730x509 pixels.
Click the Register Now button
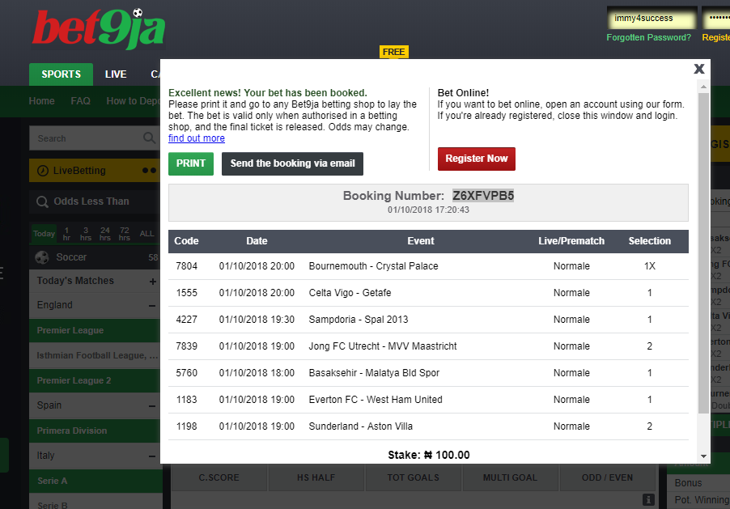point(476,159)
